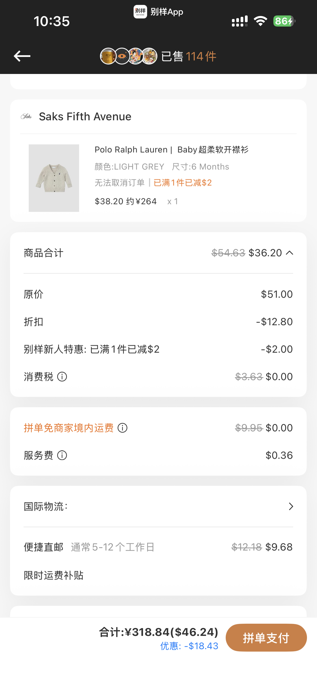Tap the blue 优惠 -$18.43 discount text
317x686 pixels.
(189, 646)
